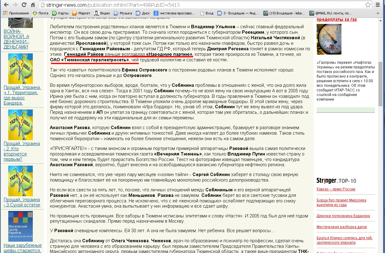Open Братья Кличко снялись article link

tap(345, 240)
